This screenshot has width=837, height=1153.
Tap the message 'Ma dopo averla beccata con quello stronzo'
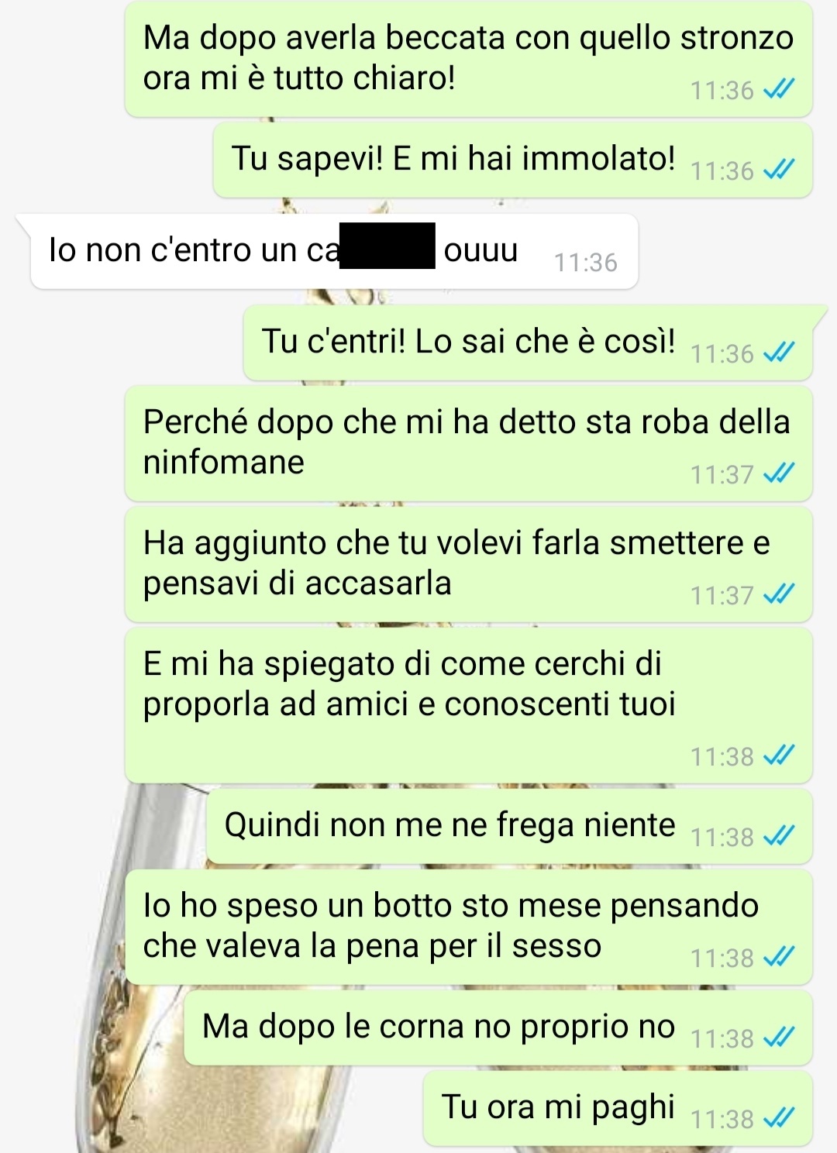pos(468,59)
